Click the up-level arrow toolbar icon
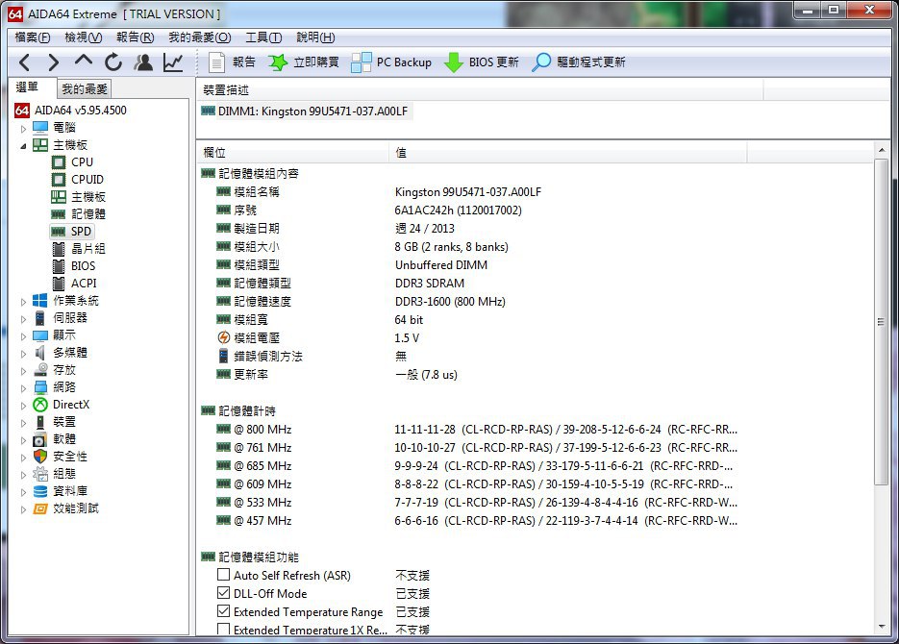Image resolution: width=899 pixels, height=644 pixels. (84, 62)
